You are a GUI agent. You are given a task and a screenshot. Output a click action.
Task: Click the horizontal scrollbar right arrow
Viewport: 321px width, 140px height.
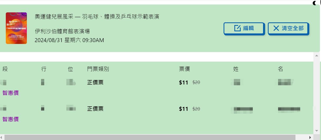coord(310,137)
